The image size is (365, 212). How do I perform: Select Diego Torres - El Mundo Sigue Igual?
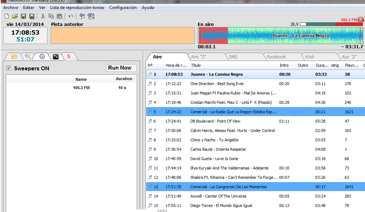click(x=255, y=206)
